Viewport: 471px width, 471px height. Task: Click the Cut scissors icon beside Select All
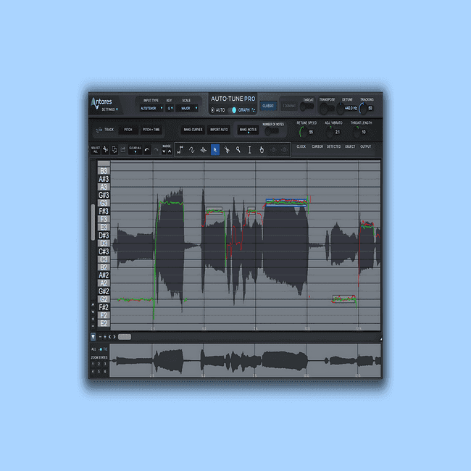click(106, 149)
